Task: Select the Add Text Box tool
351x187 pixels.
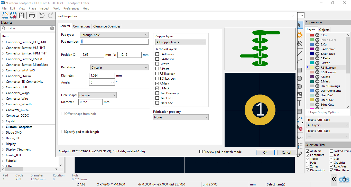Action: [x=300, y=111]
